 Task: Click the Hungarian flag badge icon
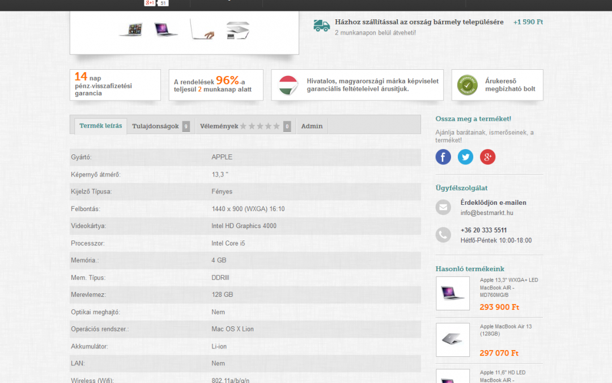click(288, 85)
